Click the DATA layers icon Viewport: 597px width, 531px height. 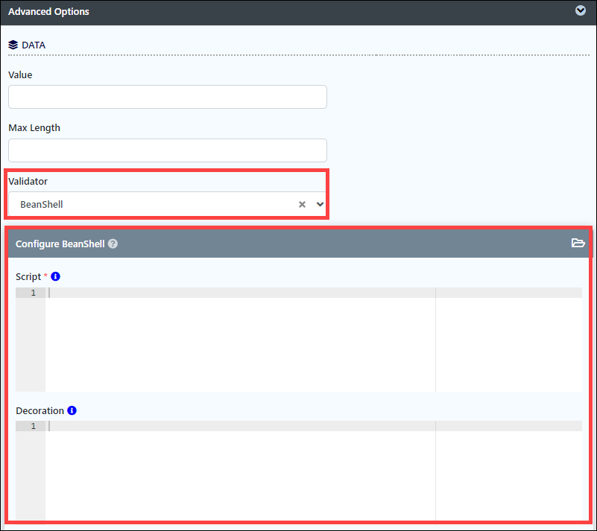click(13, 45)
